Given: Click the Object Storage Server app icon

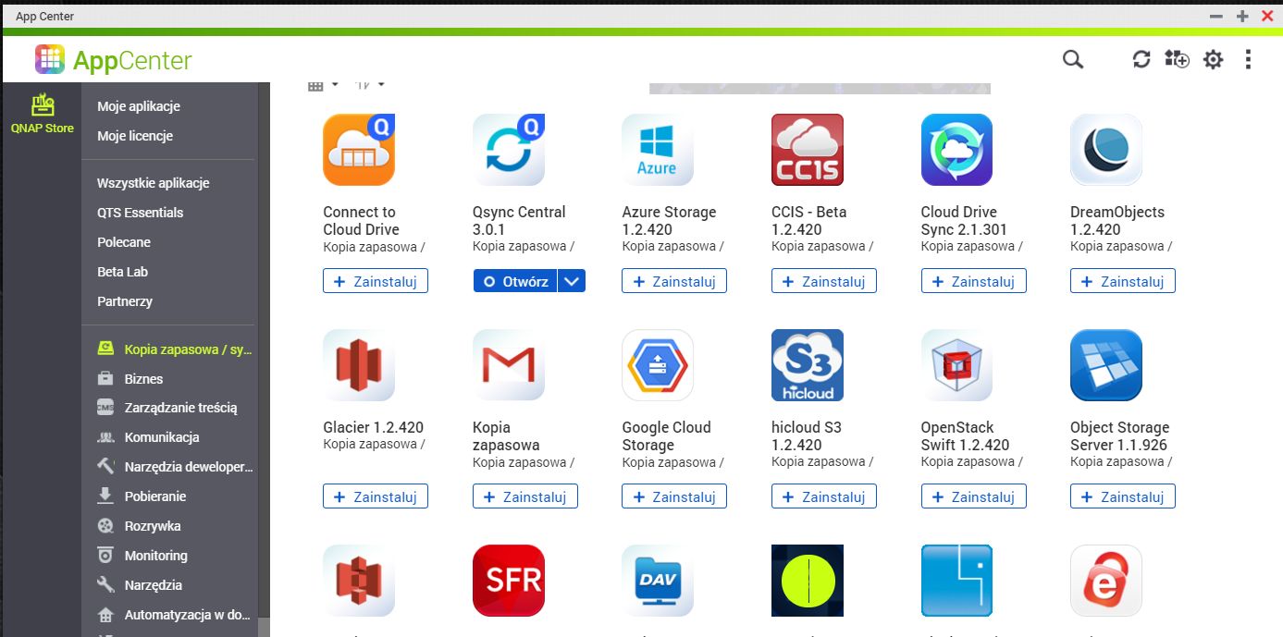Looking at the screenshot, I should point(1106,365).
